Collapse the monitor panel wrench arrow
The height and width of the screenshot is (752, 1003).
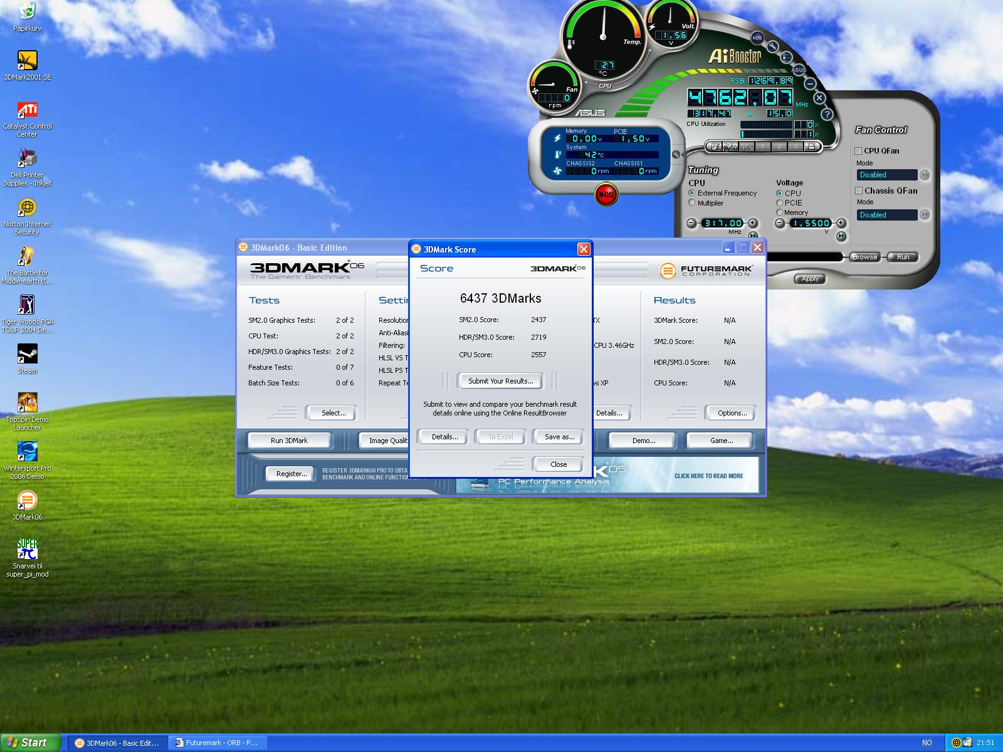[676, 154]
